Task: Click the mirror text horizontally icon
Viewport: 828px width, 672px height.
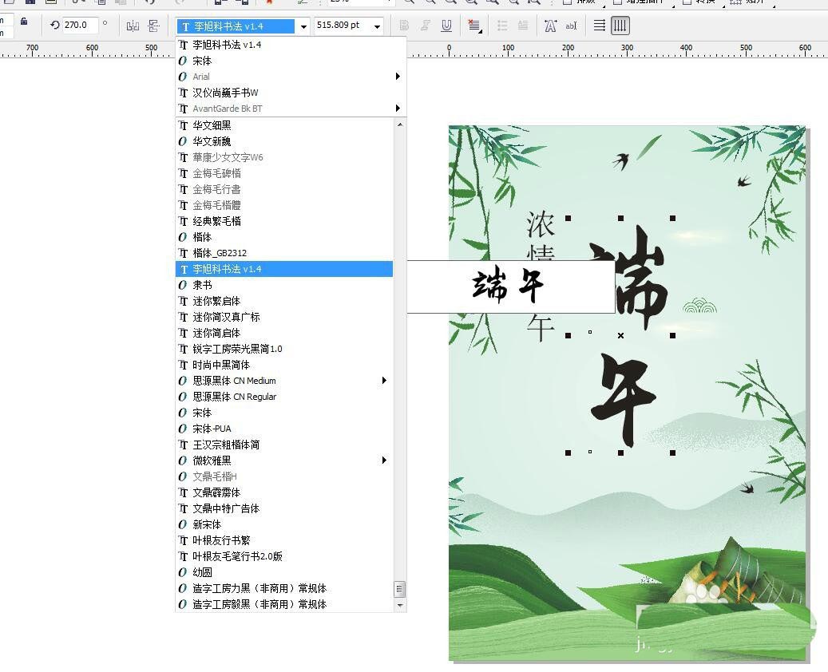Action: coord(132,26)
